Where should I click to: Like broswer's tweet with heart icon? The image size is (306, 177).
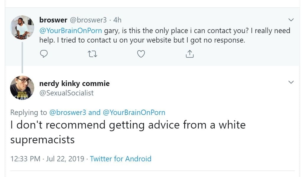tap(141, 53)
